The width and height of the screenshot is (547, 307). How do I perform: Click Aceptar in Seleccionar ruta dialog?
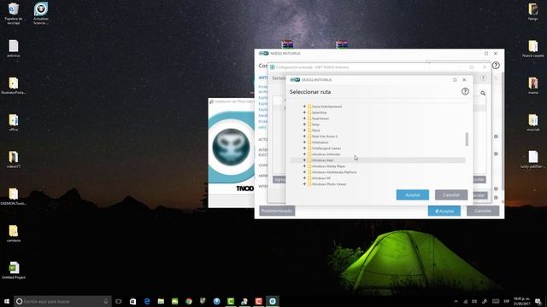[x=412, y=195]
